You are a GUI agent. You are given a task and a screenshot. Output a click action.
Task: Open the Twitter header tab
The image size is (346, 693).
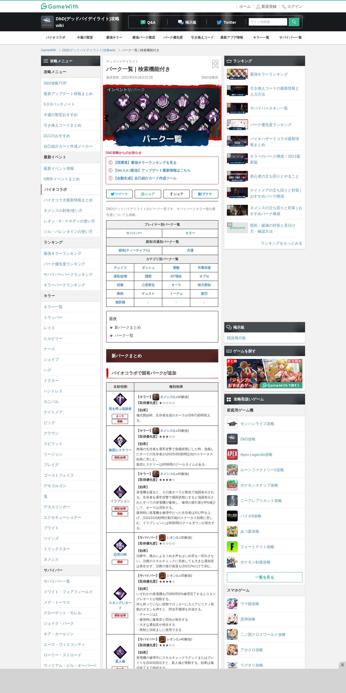coord(226,22)
